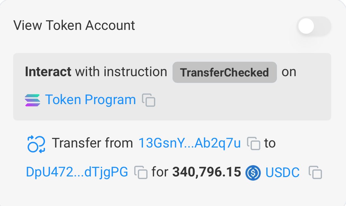This screenshot has width=346, height=206.
Task: Select the 340,796.15 transfer amount
Action: click(207, 172)
